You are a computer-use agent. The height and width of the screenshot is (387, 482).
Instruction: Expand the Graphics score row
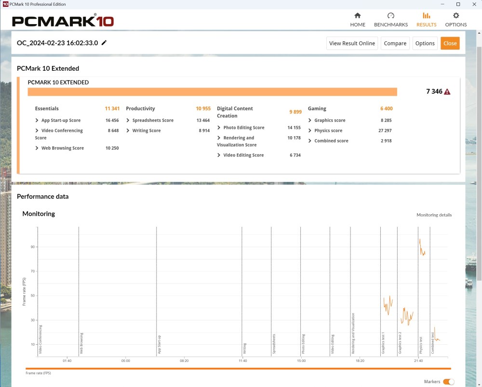tap(310, 120)
